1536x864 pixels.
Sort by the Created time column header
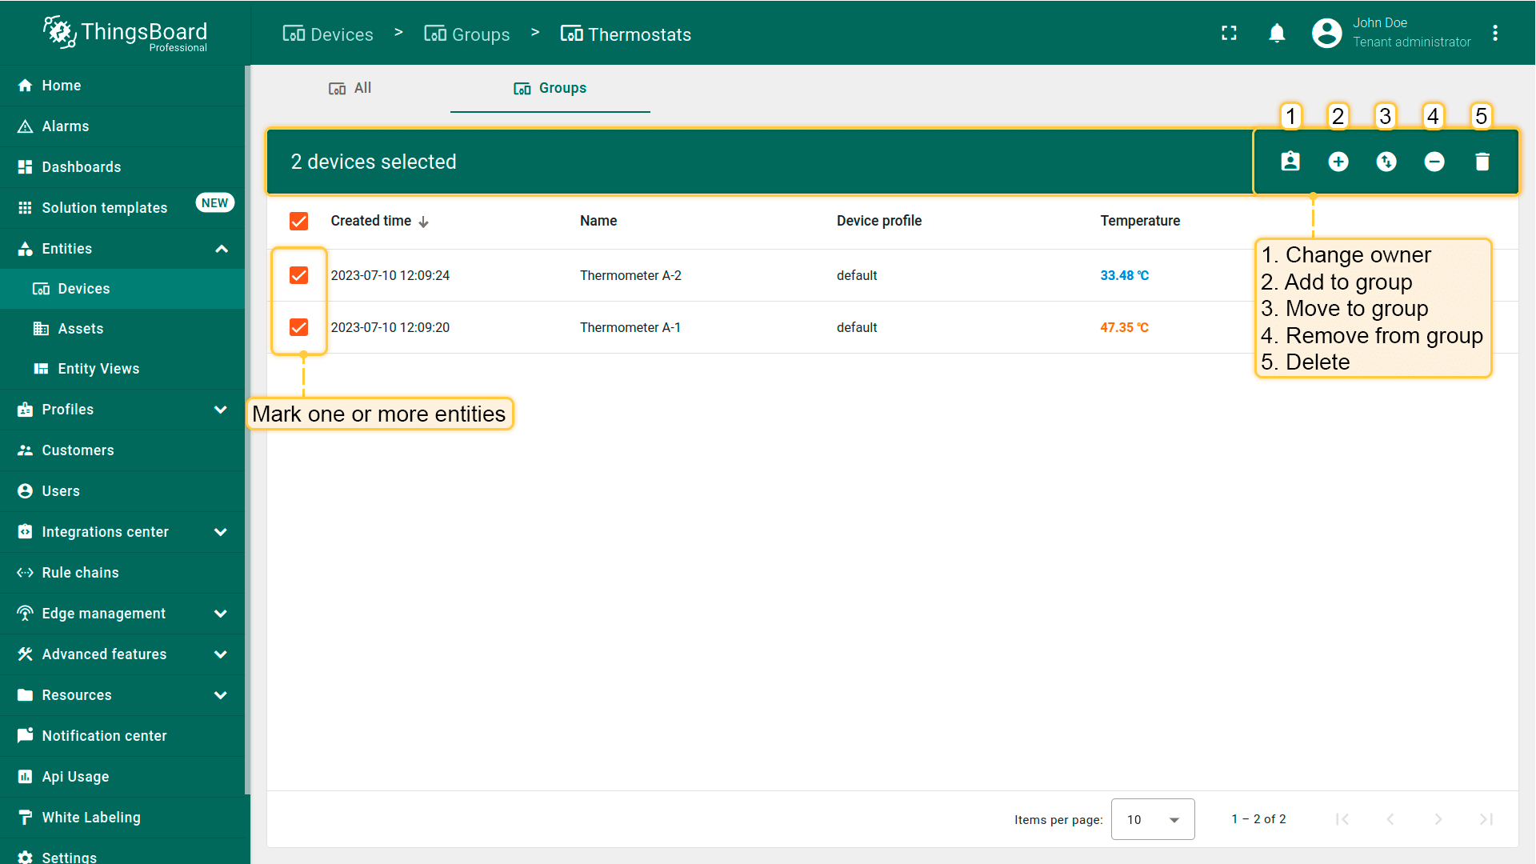[371, 221]
